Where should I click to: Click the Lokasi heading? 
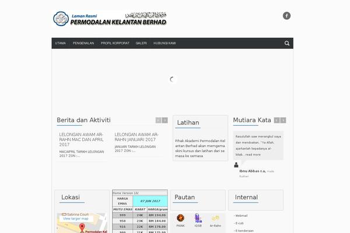[x=71, y=197]
